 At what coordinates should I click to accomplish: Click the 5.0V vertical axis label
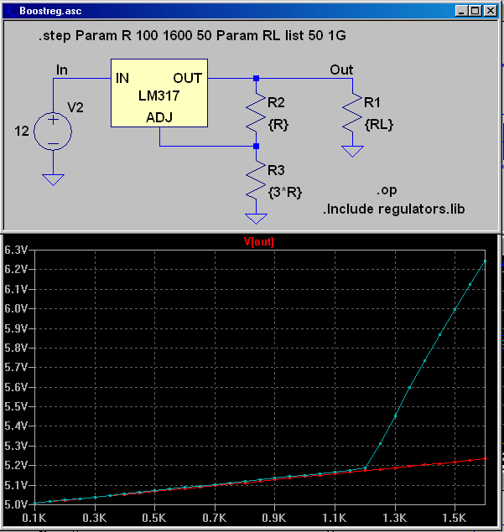pos(16,504)
